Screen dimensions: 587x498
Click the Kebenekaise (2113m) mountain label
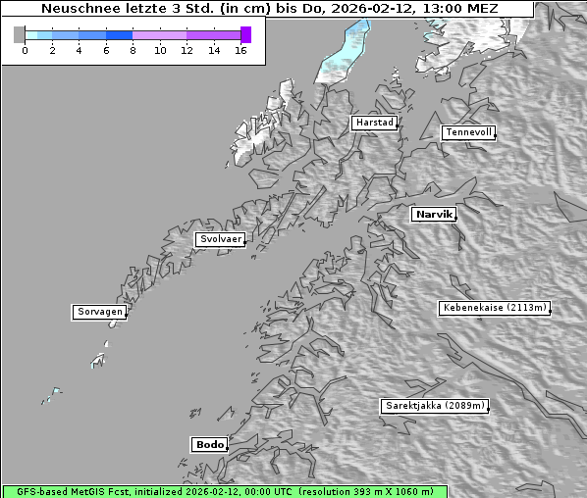[x=495, y=308]
